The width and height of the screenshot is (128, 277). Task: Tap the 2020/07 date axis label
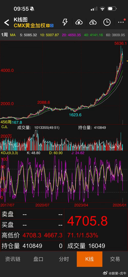42,205
